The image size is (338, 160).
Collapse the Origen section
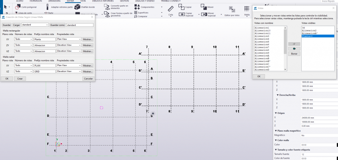click(276, 113)
